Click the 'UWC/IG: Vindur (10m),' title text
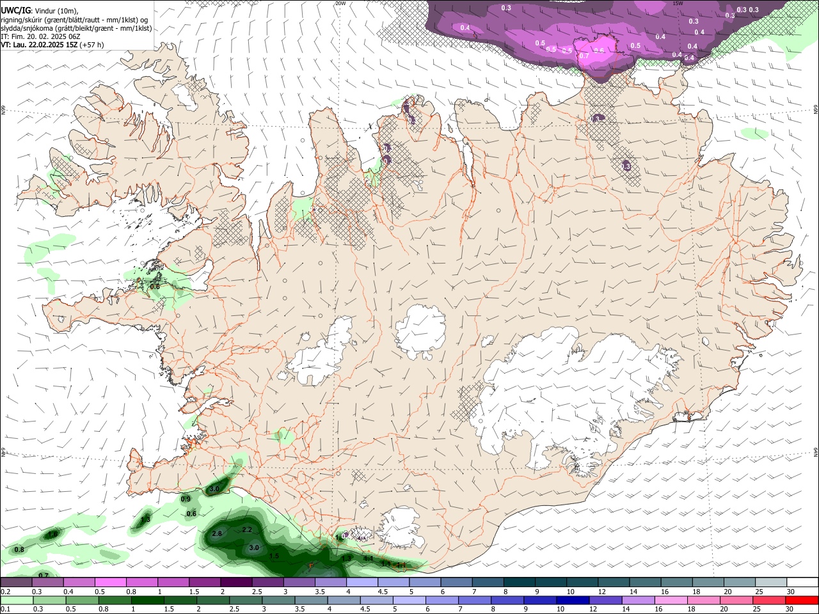 tap(40, 11)
